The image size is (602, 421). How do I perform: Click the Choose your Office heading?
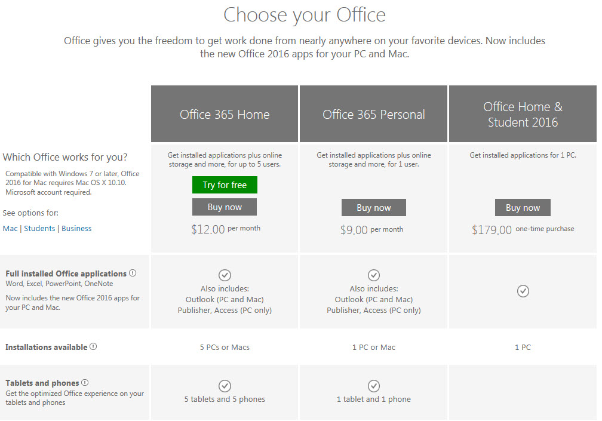pyautogui.click(x=305, y=16)
